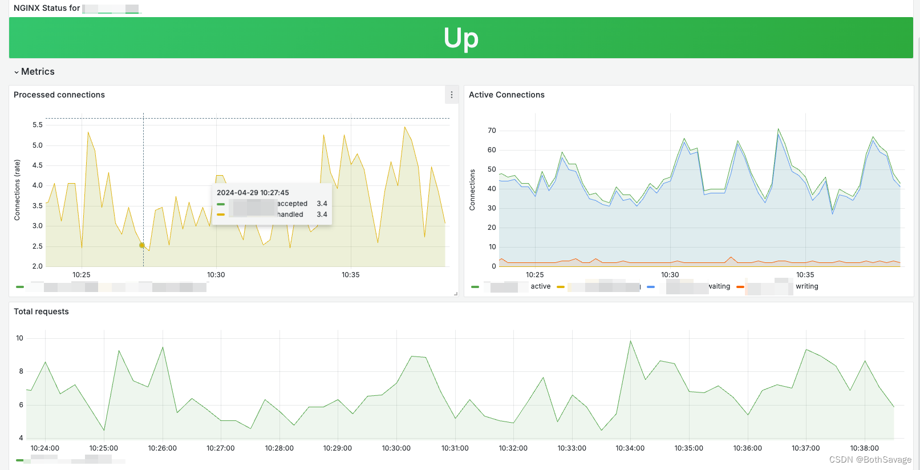This screenshot has width=920, height=470.
Task: Click 10:35 label on Active Connections axis
Action: coord(805,275)
